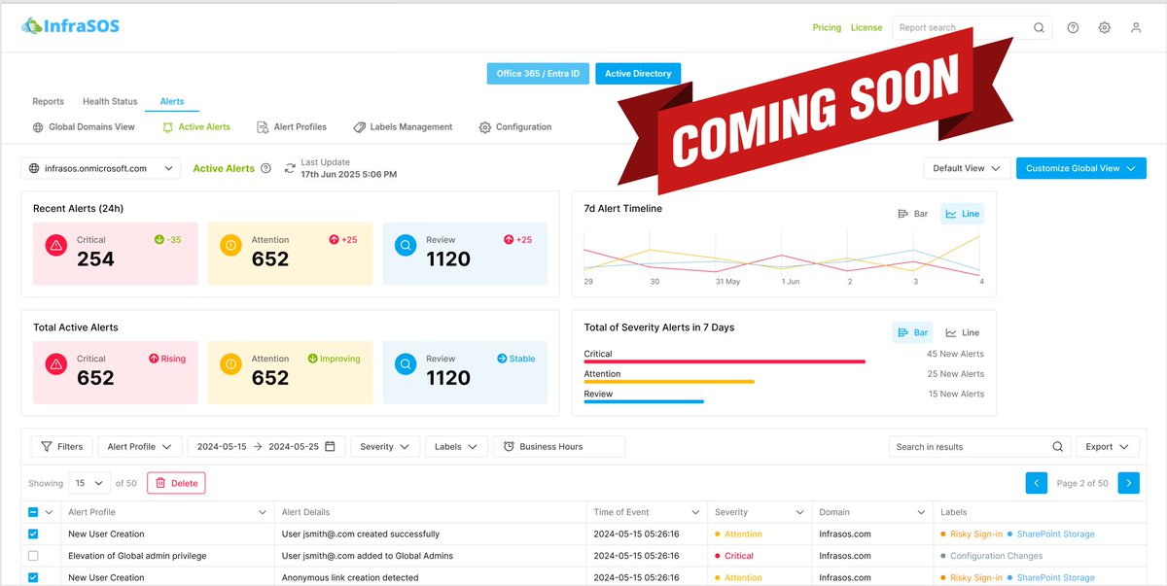Click the Improving trend indicator on Attention card
This screenshot has width=1167, height=586.
click(334, 359)
